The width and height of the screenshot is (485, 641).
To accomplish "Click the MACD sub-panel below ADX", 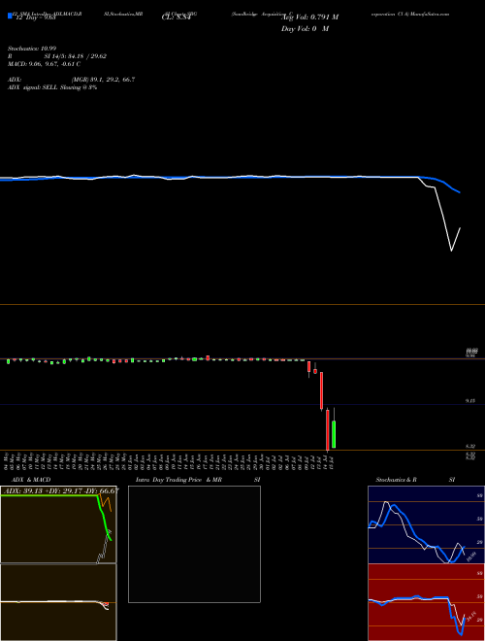I will [58, 602].
